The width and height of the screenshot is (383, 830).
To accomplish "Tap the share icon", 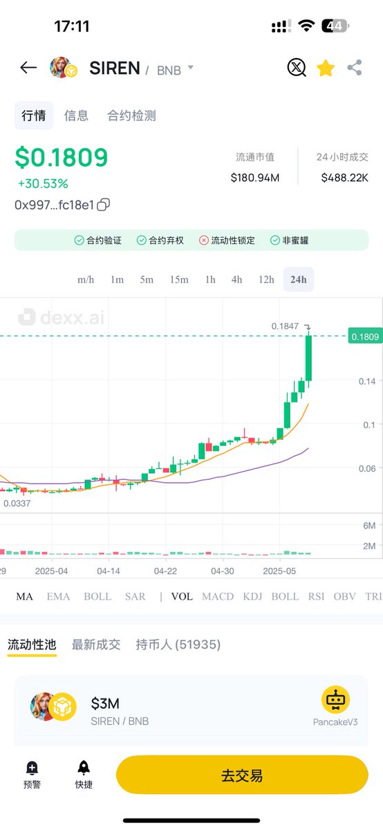I will [x=355, y=68].
